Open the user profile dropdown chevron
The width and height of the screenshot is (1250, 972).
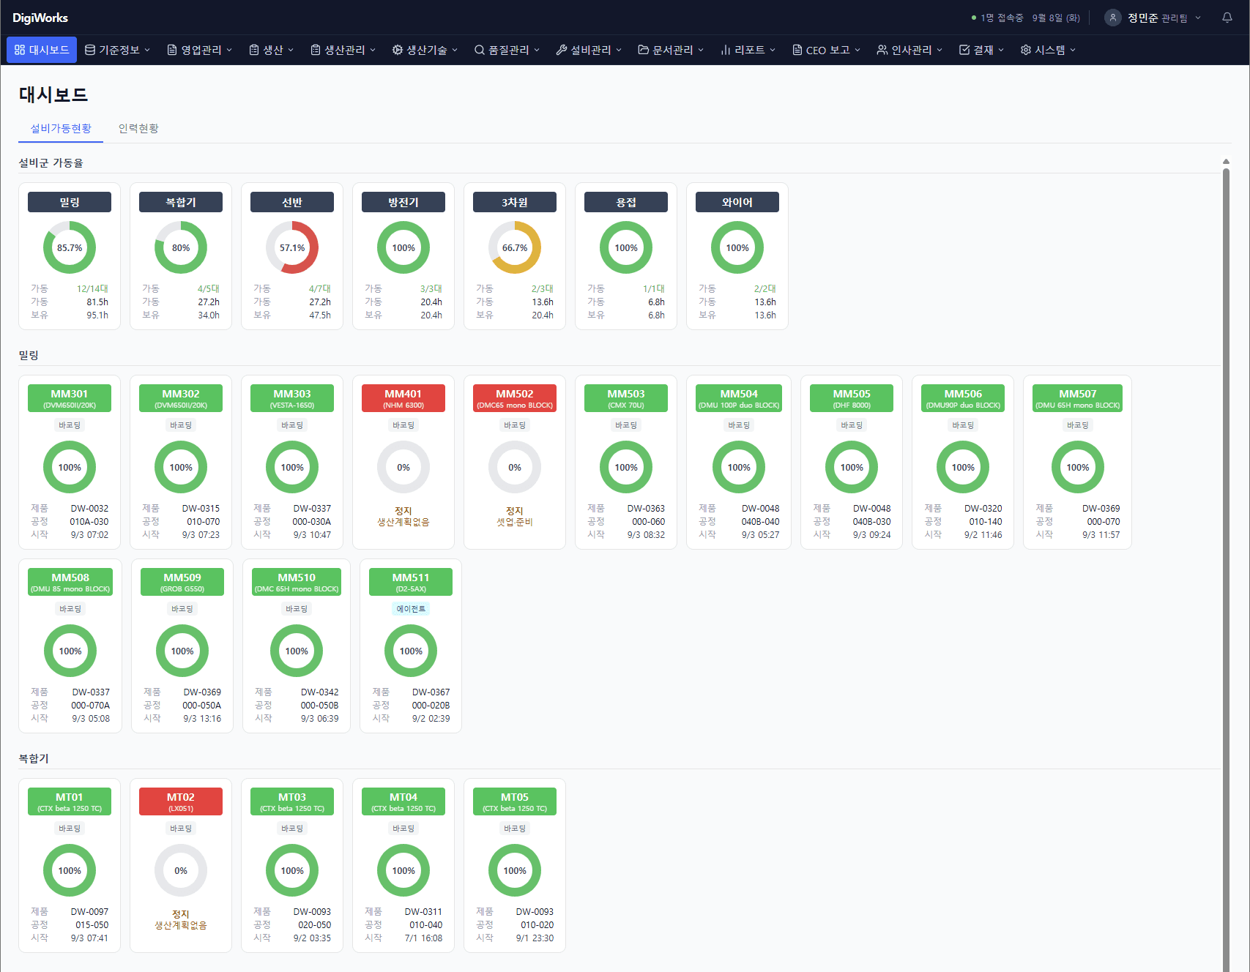pyautogui.click(x=1198, y=18)
